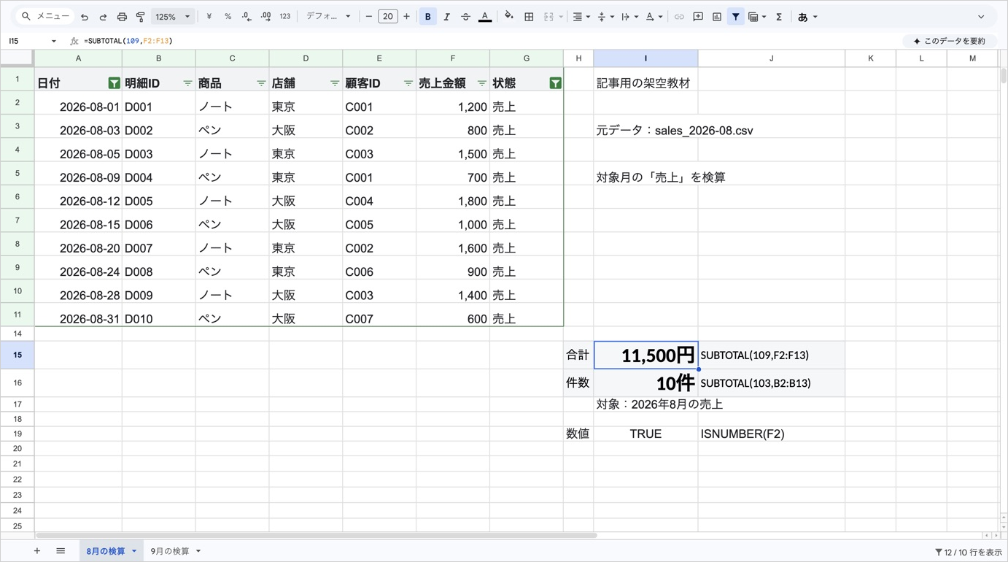Toggle strikethrough formatting
The image size is (1008, 562).
point(465,17)
